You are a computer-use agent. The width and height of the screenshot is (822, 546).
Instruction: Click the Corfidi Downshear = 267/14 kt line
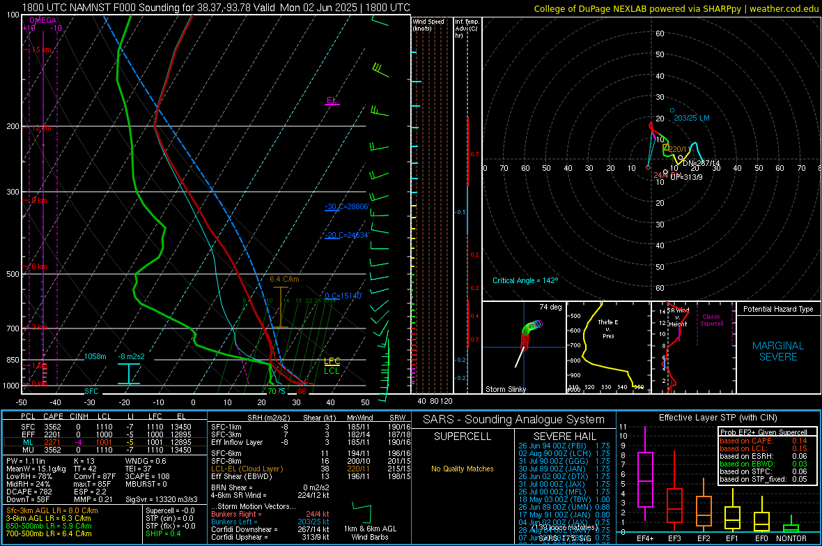pos(270,529)
